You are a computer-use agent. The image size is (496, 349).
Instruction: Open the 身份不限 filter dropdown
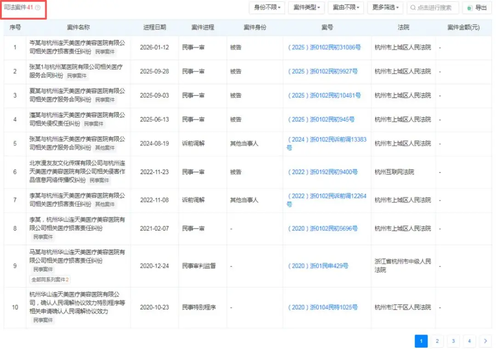click(x=267, y=8)
